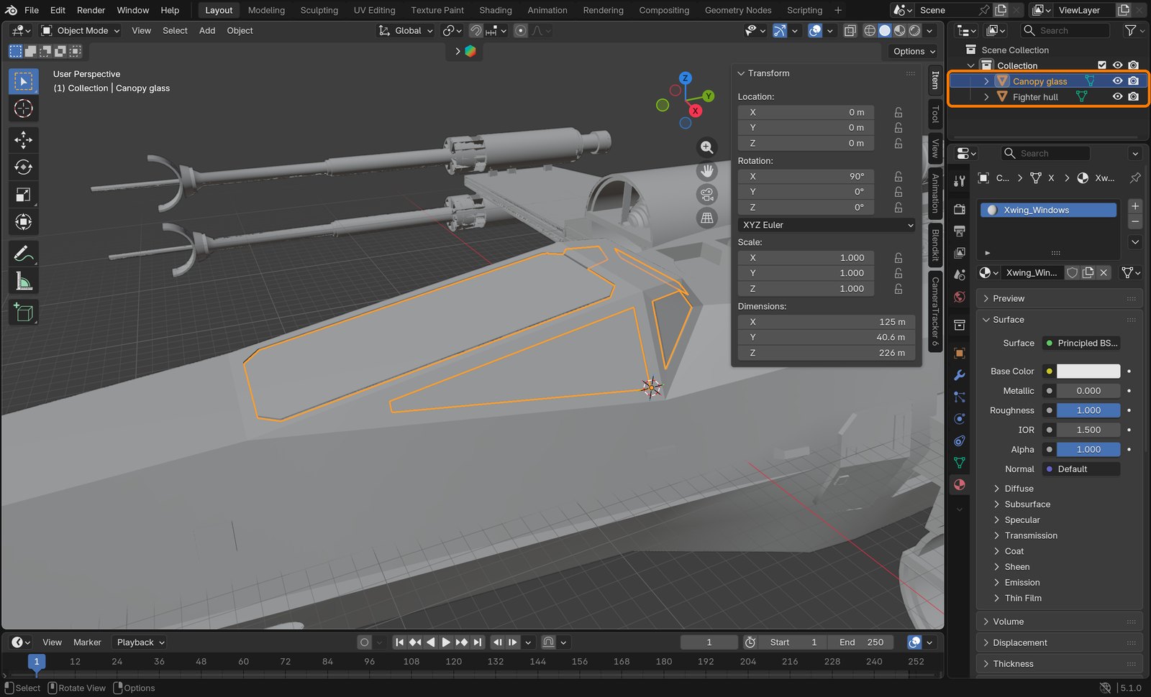Hide Canopy glass in viewport
The width and height of the screenshot is (1151, 697).
tap(1117, 81)
